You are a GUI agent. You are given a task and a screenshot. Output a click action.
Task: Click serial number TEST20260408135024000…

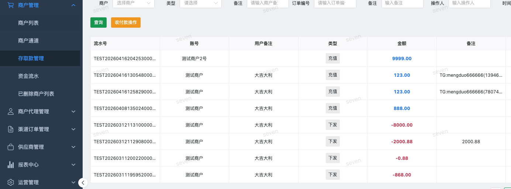point(125,109)
